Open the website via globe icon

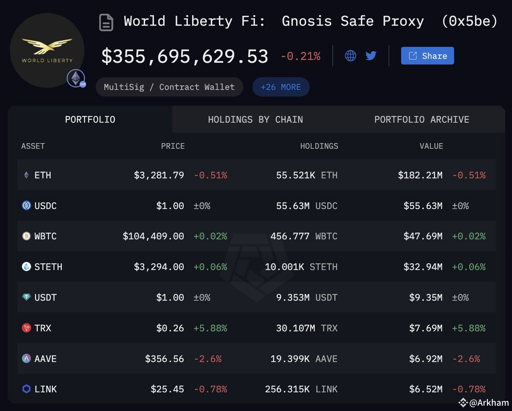tap(350, 55)
